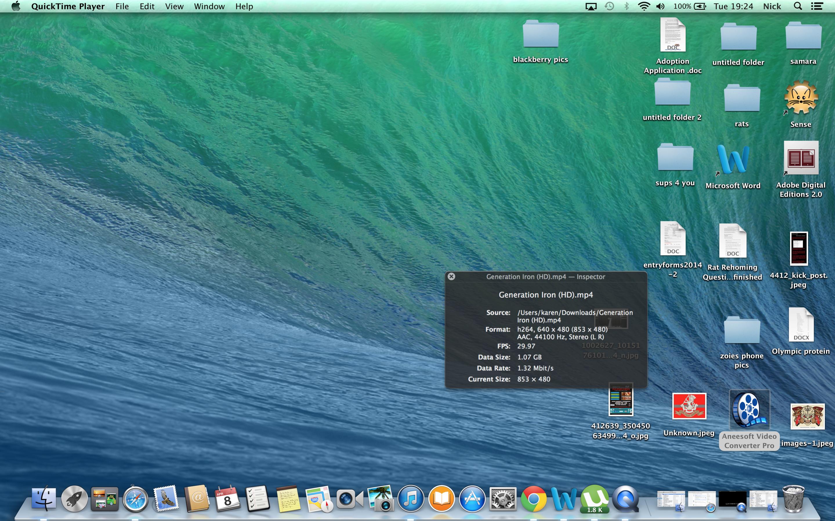Image resolution: width=835 pixels, height=521 pixels.
Task: Open the Edit menu
Action: click(x=147, y=6)
